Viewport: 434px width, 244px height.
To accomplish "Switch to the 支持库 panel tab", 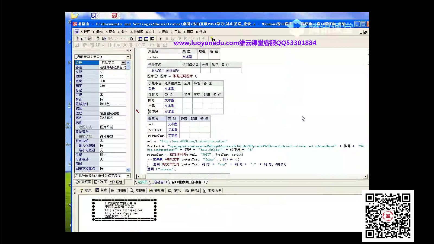I will click(x=83, y=182).
